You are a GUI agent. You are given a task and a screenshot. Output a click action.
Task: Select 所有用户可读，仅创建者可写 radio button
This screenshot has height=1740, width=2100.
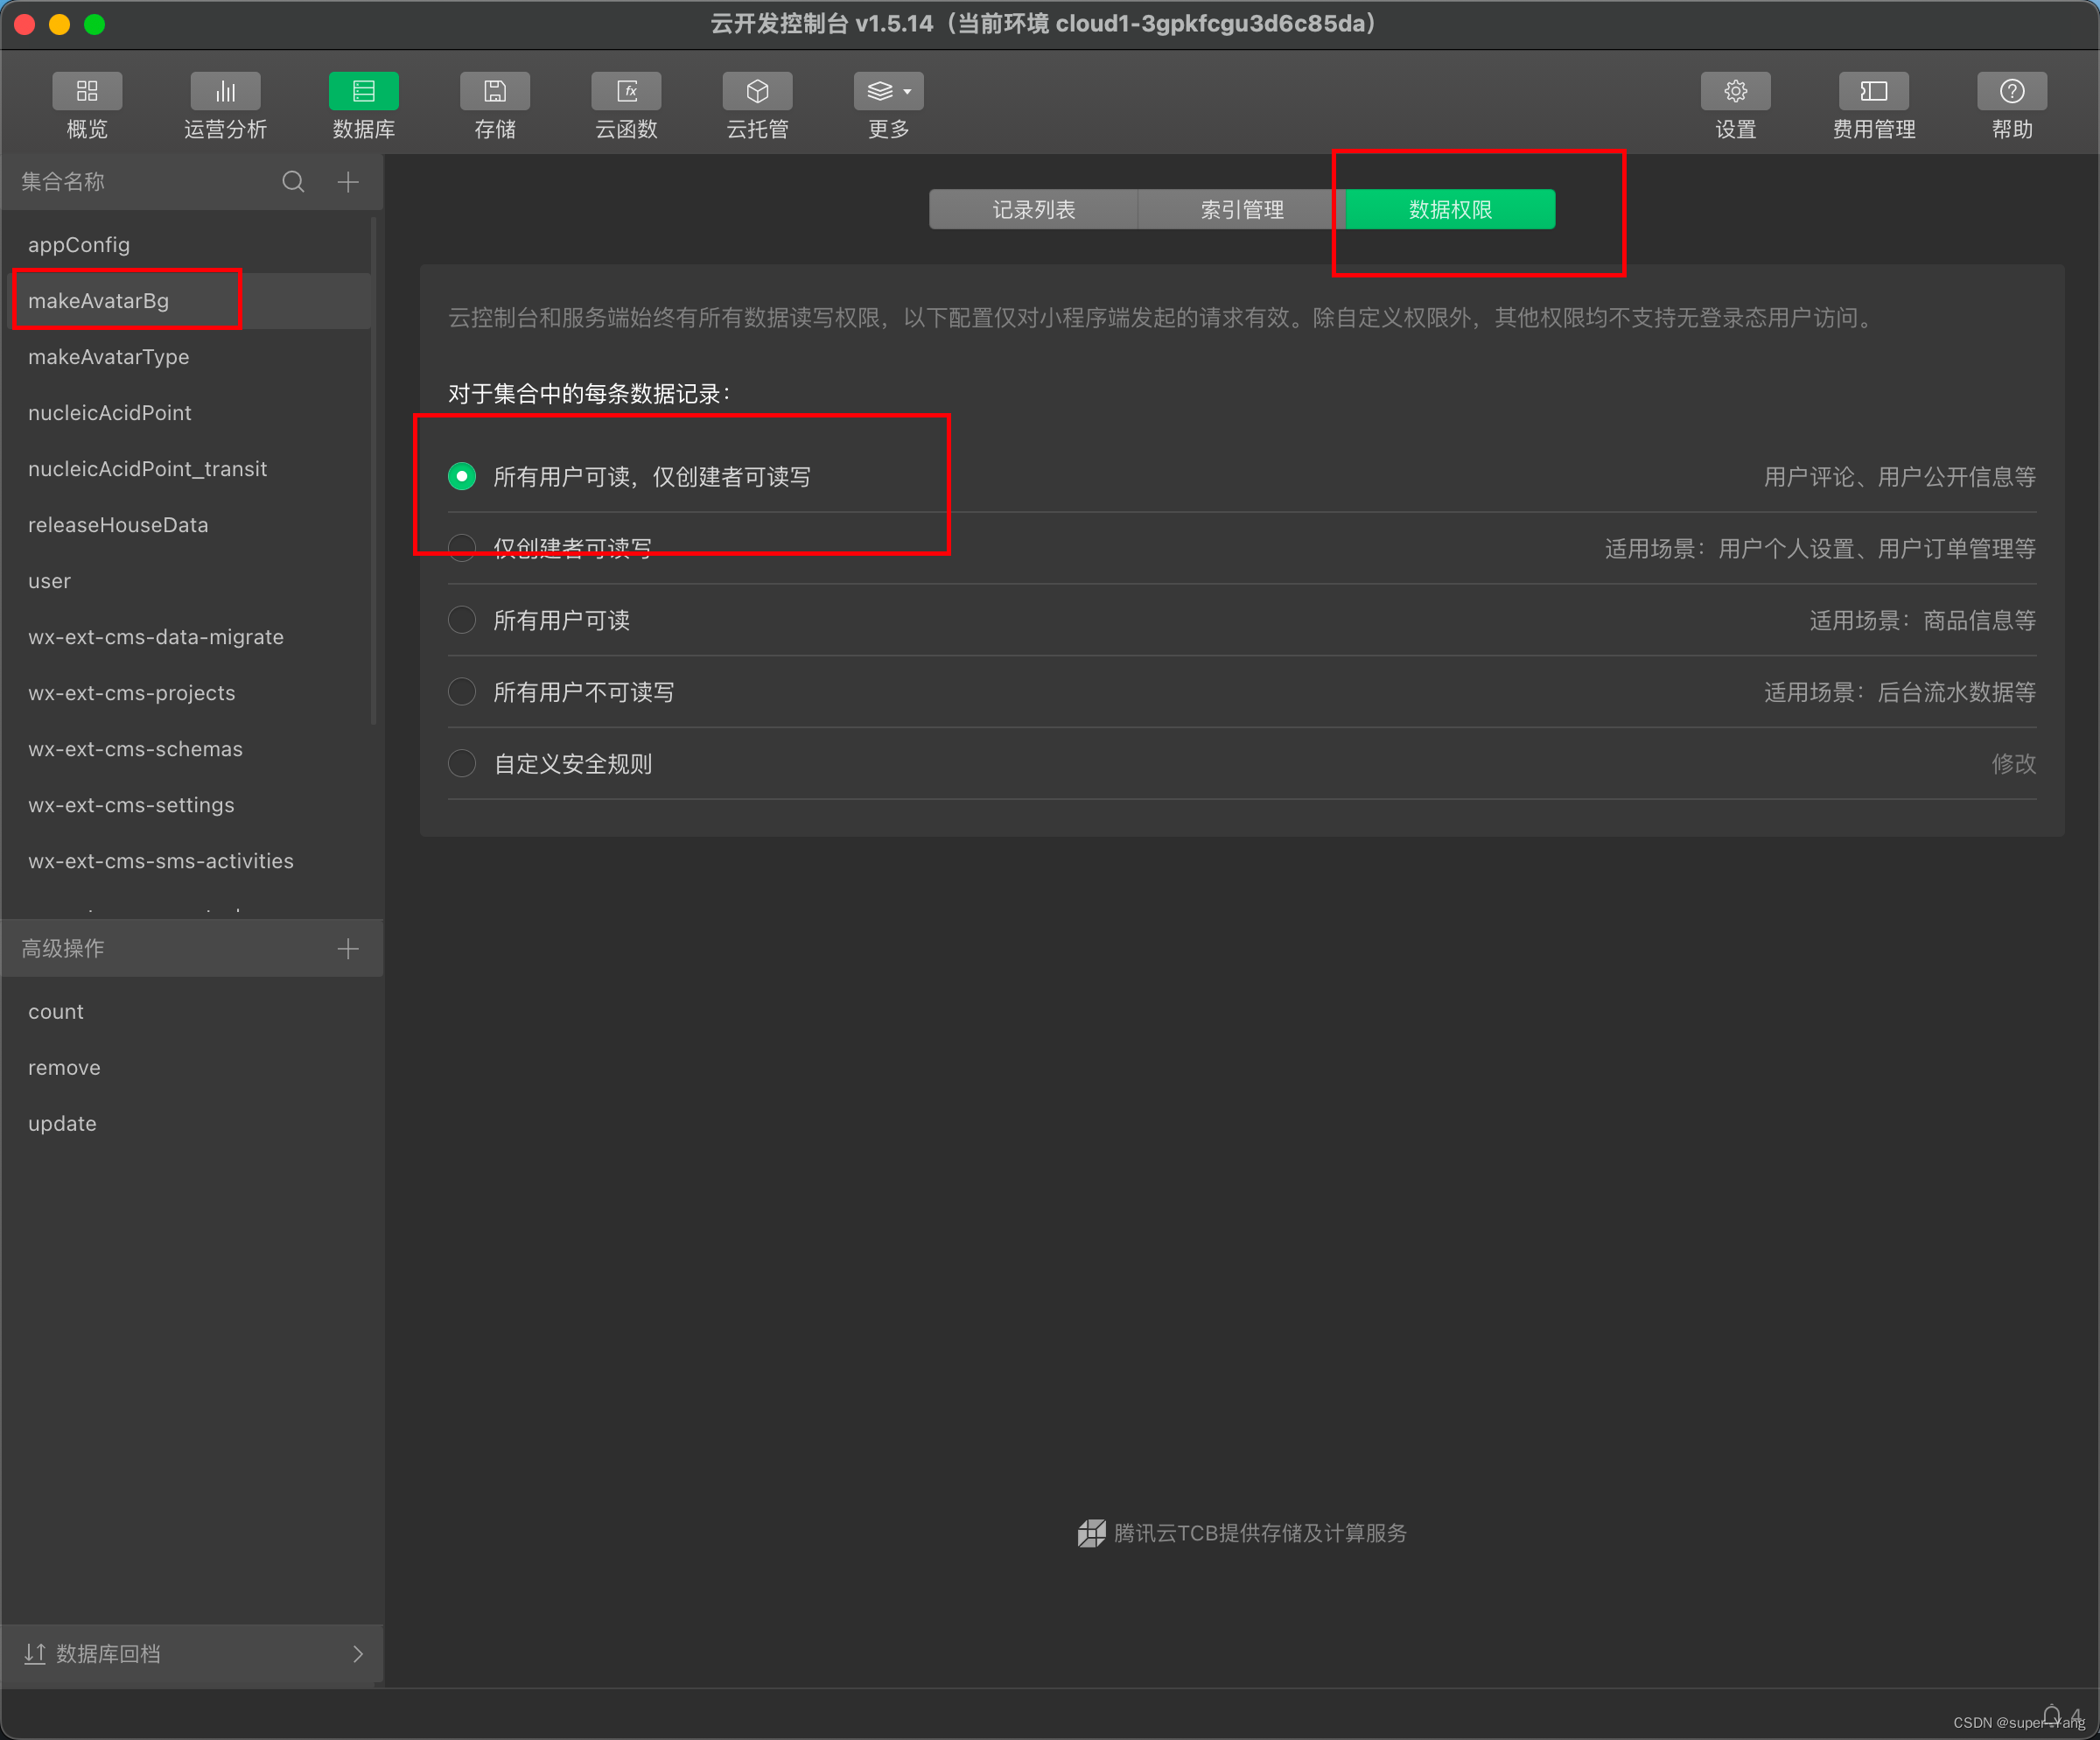[x=462, y=474]
